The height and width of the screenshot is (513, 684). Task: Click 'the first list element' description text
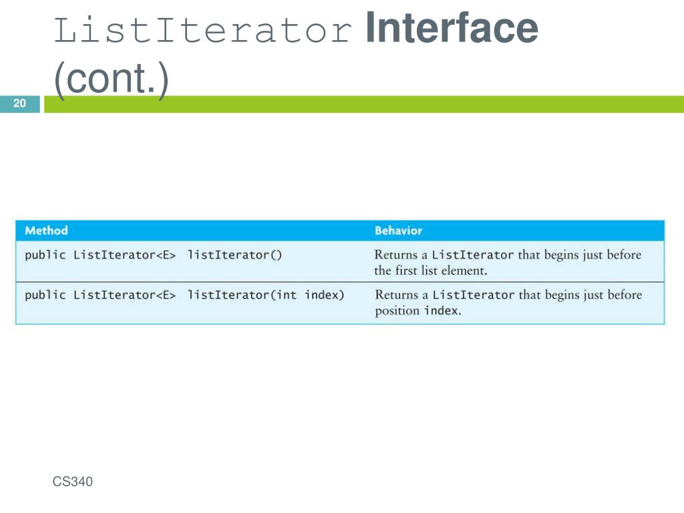coord(431,271)
